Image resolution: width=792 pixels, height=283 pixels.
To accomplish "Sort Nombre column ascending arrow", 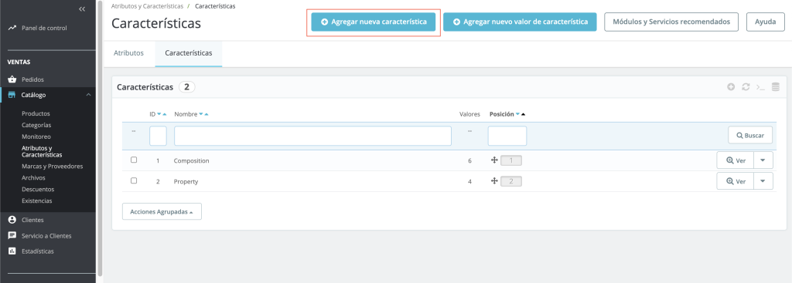I will point(207,114).
